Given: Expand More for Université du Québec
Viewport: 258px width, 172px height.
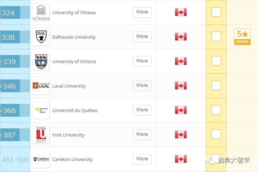Looking at the screenshot, I should pos(142,110).
